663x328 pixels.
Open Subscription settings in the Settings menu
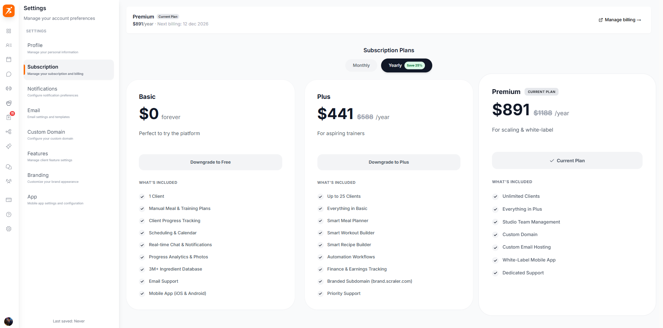coord(68,70)
